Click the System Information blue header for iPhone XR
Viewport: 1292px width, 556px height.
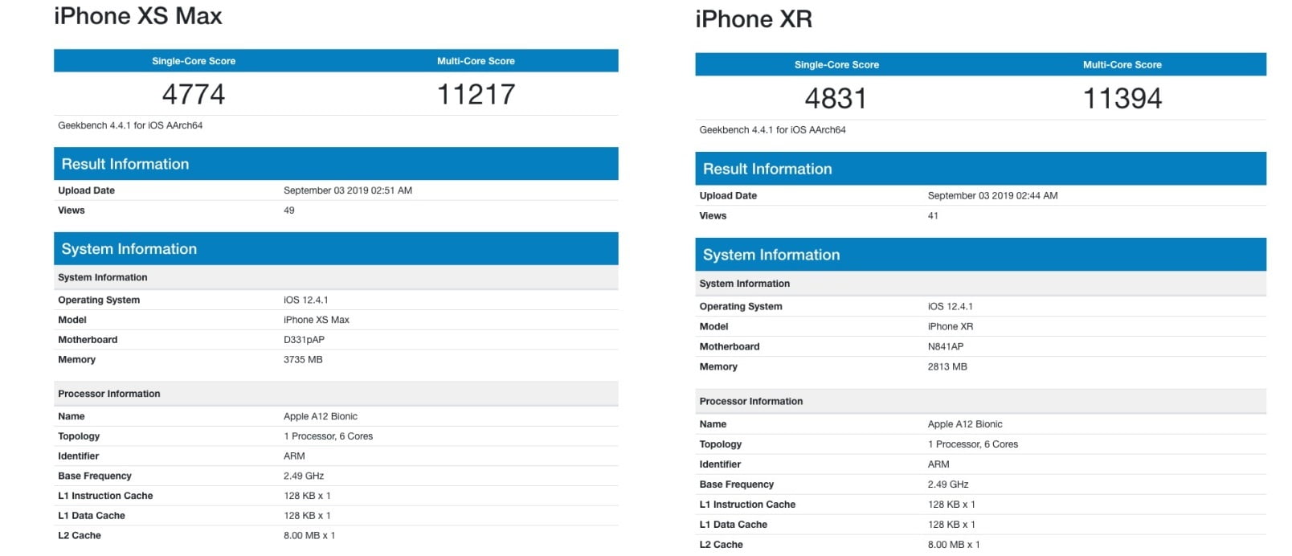pos(771,255)
